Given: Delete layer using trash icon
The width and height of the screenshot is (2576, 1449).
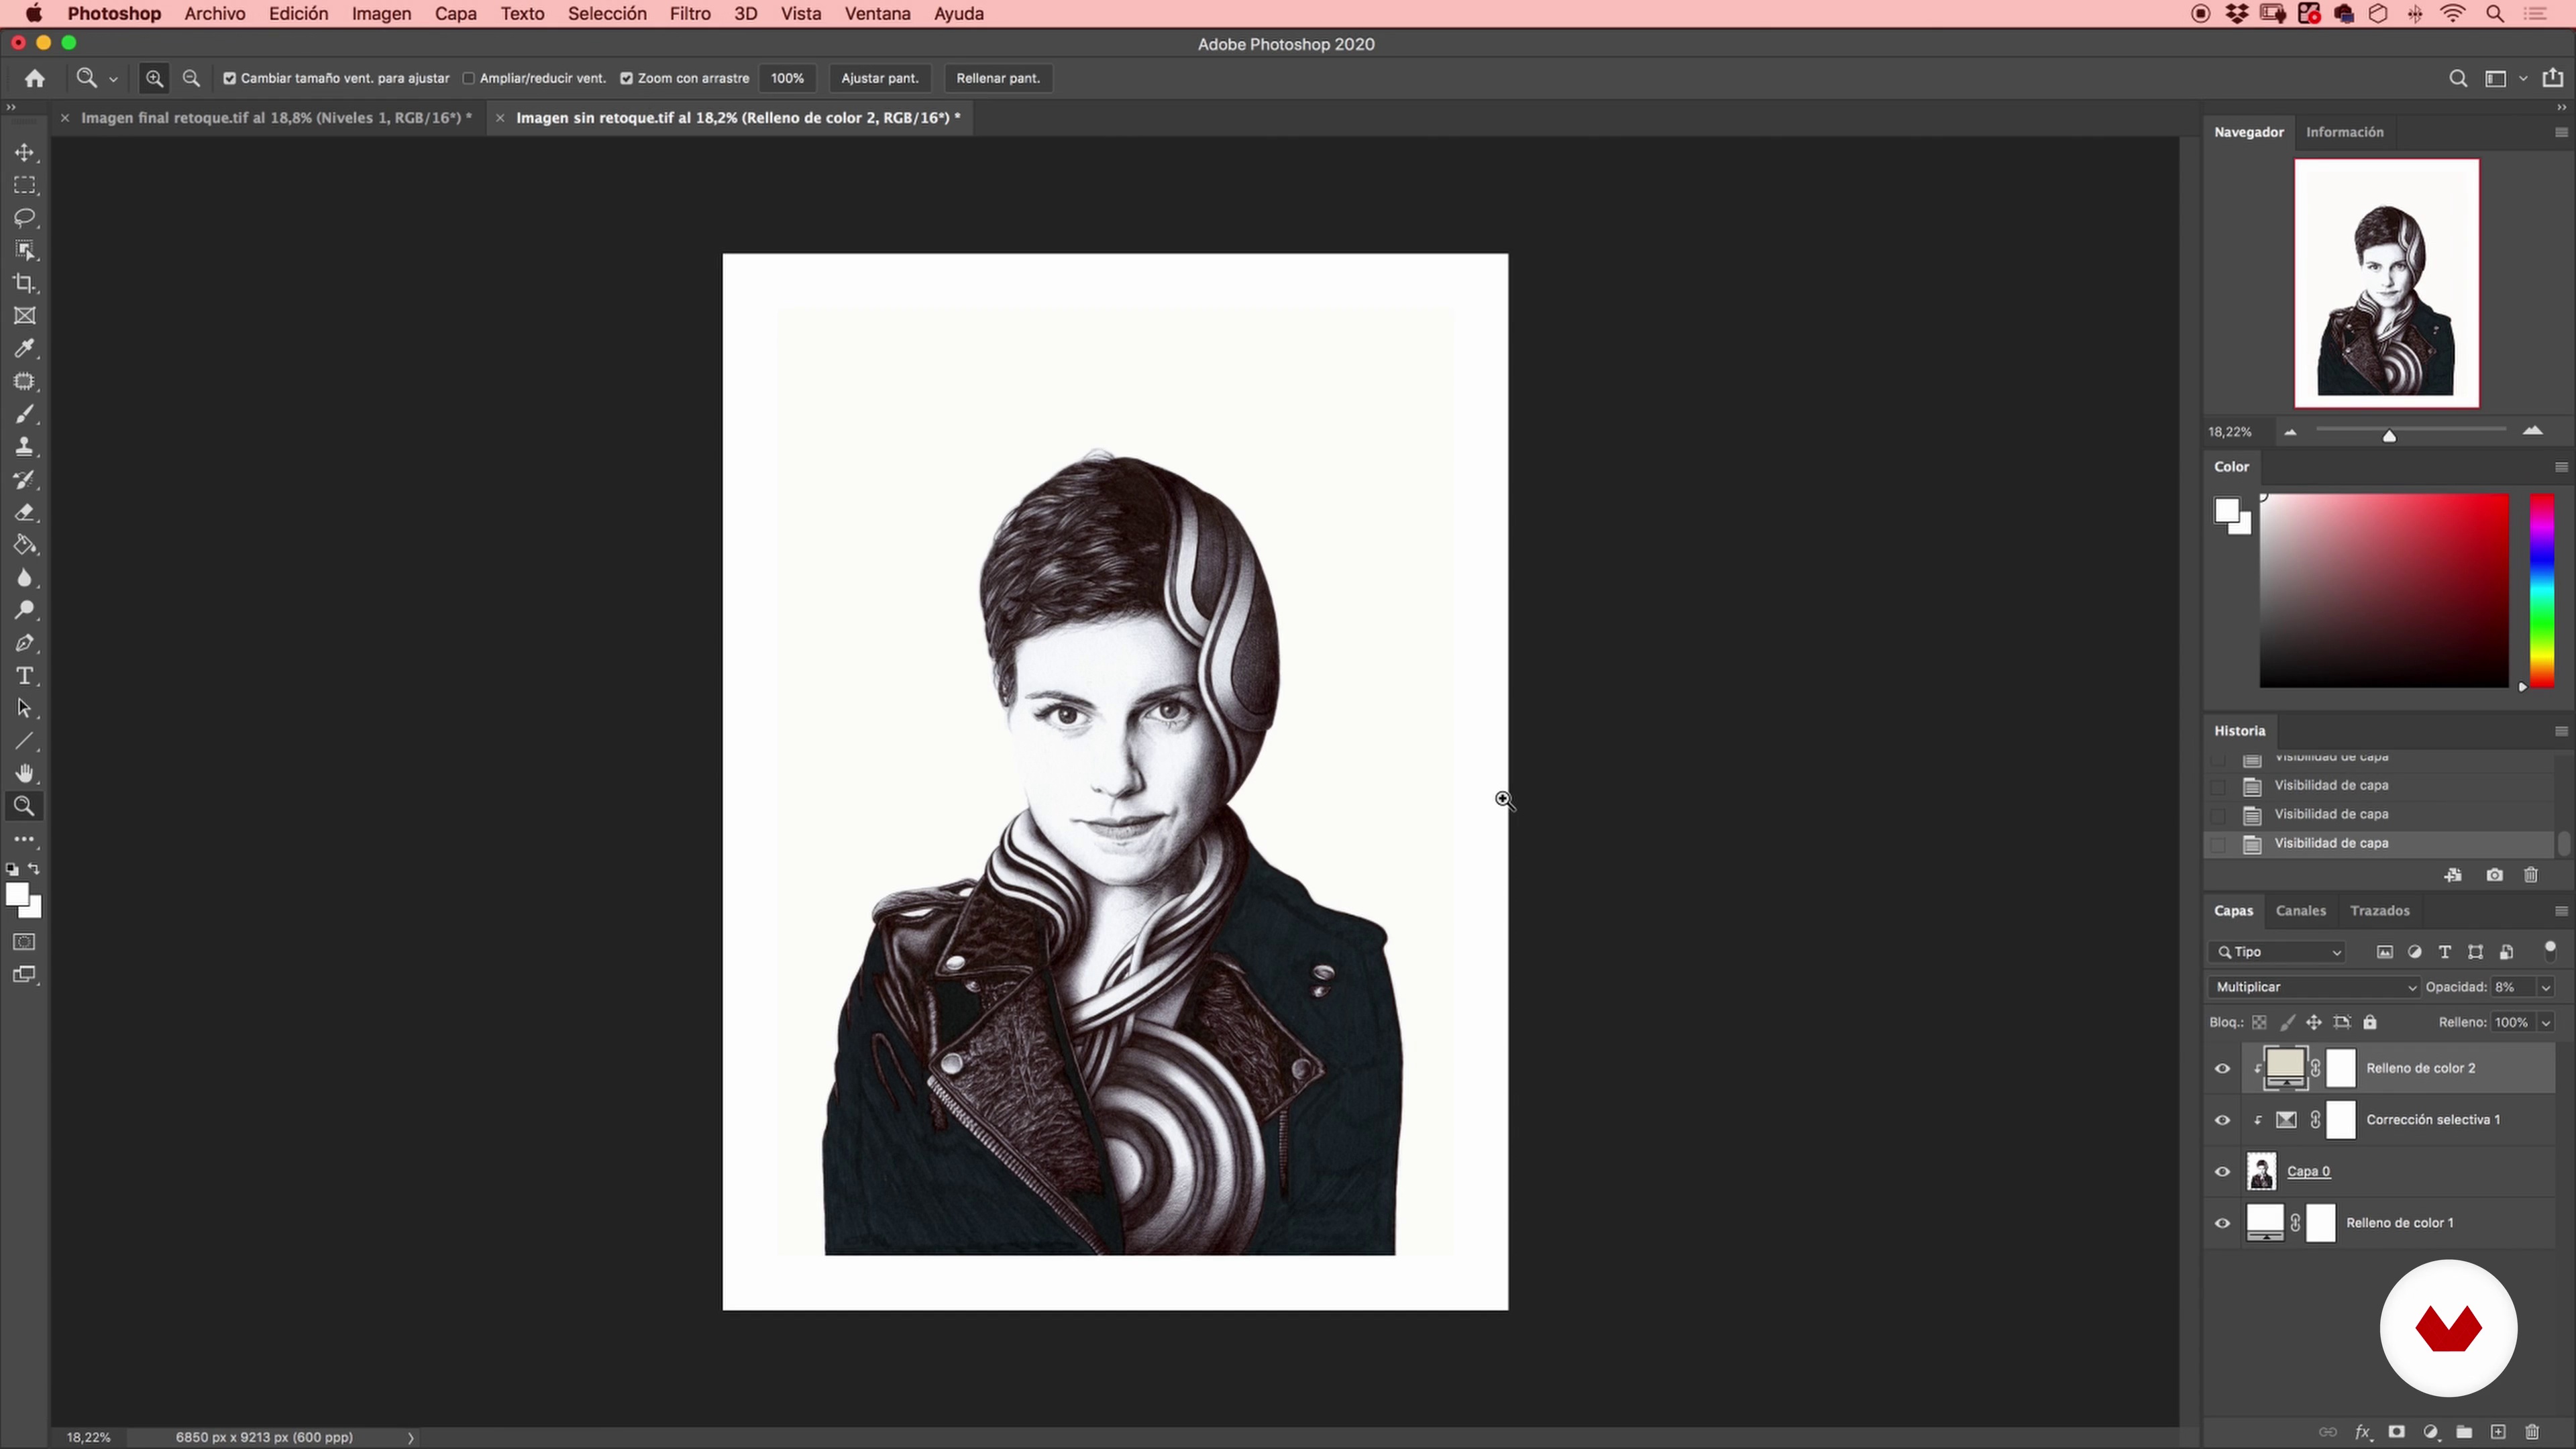Looking at the screenshot, I should [x=2532, y=1432].
